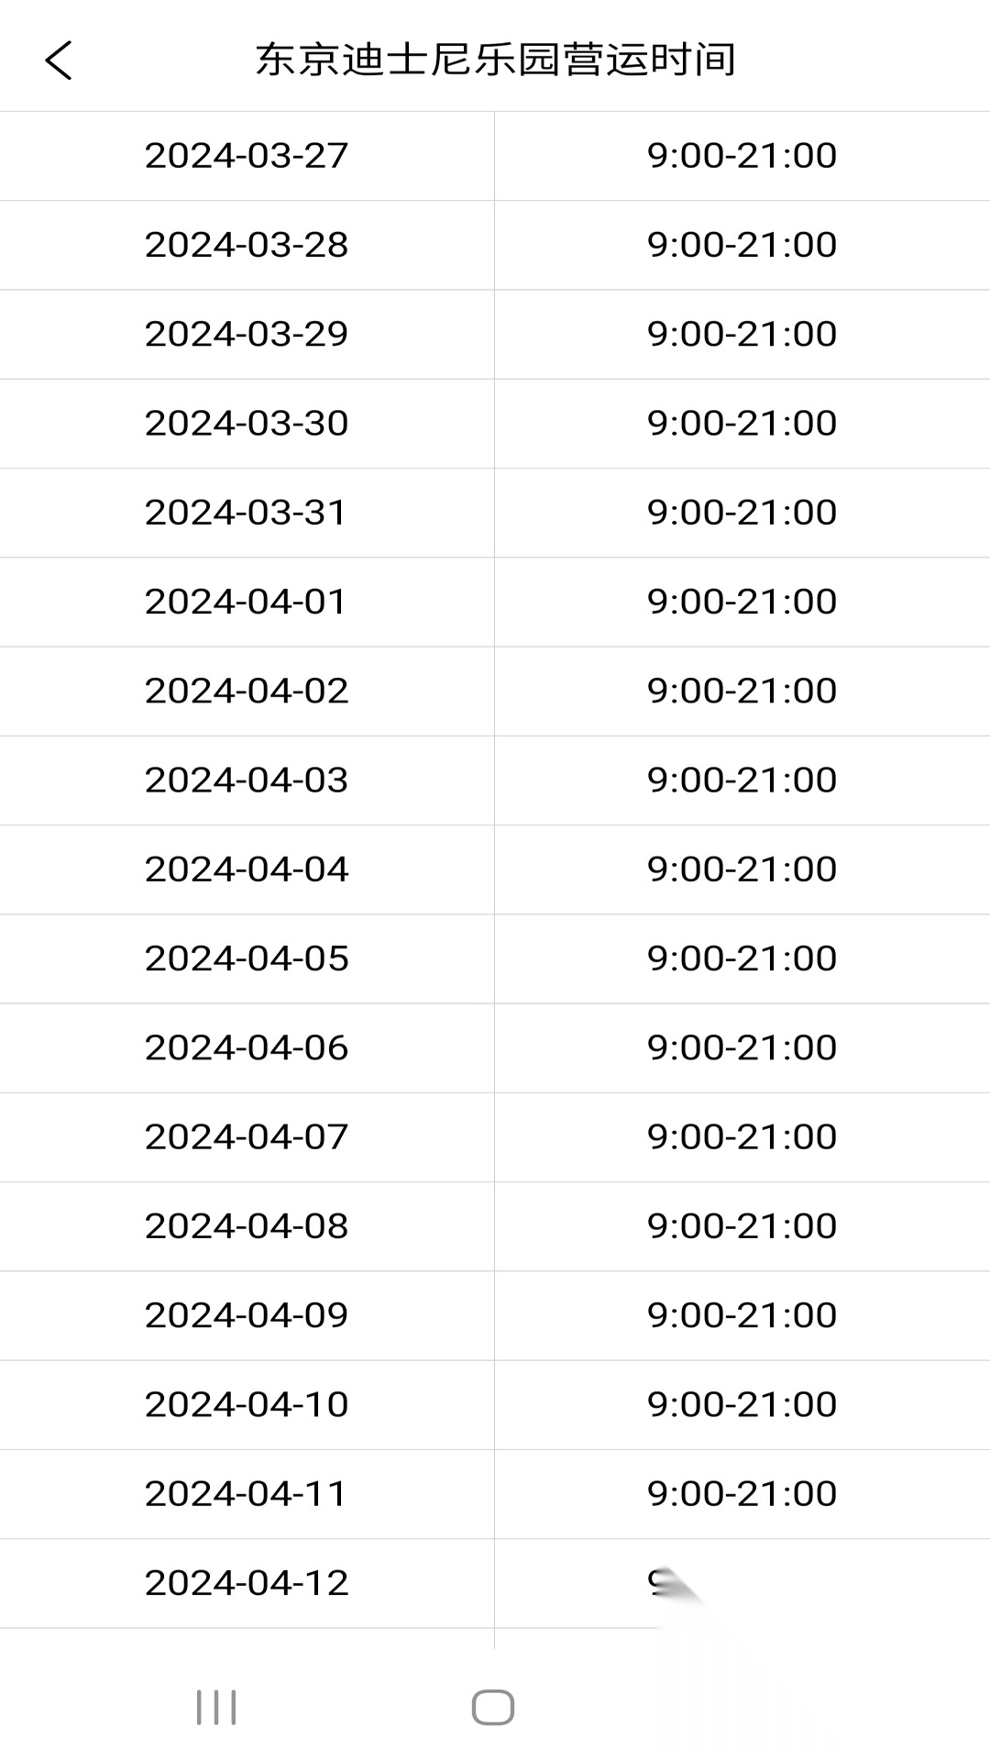Select the 2024-03-27 date row
The height and width of the screenshot is (1761, 990).
click(247, 156)
